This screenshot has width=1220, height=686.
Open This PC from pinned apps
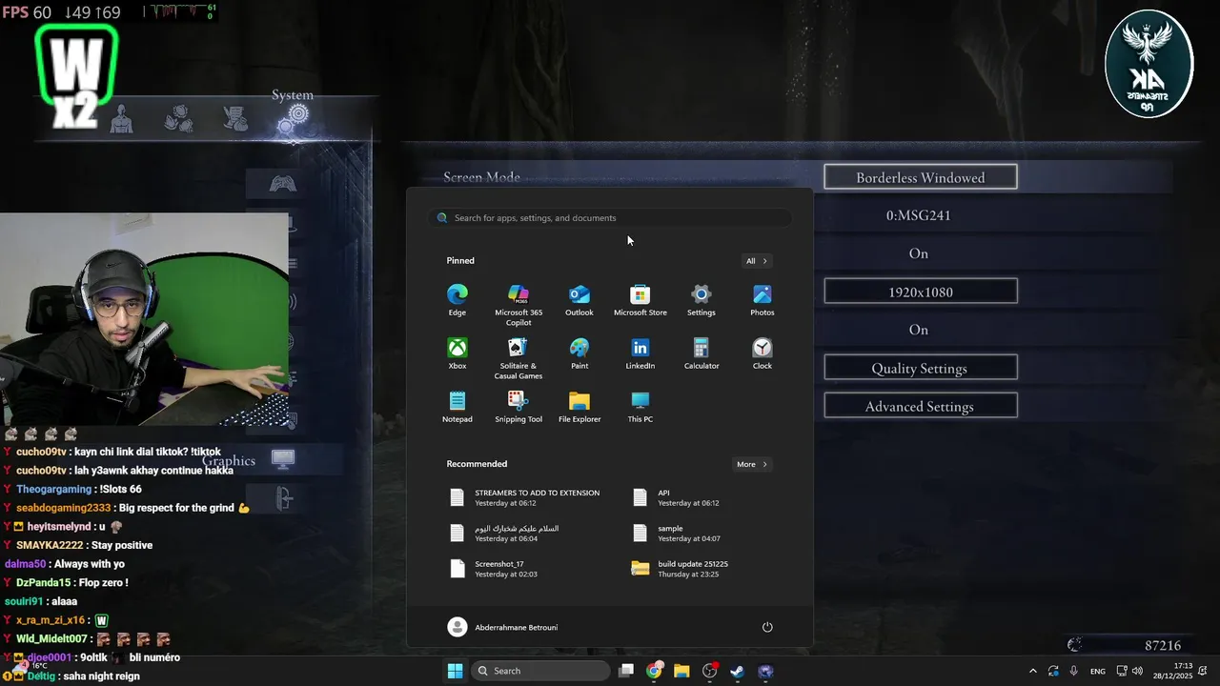coord(640,406)
